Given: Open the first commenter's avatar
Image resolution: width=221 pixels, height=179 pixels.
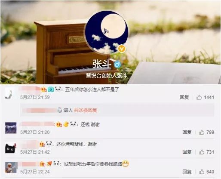Looking at the screenshot, I should point(9,93).
